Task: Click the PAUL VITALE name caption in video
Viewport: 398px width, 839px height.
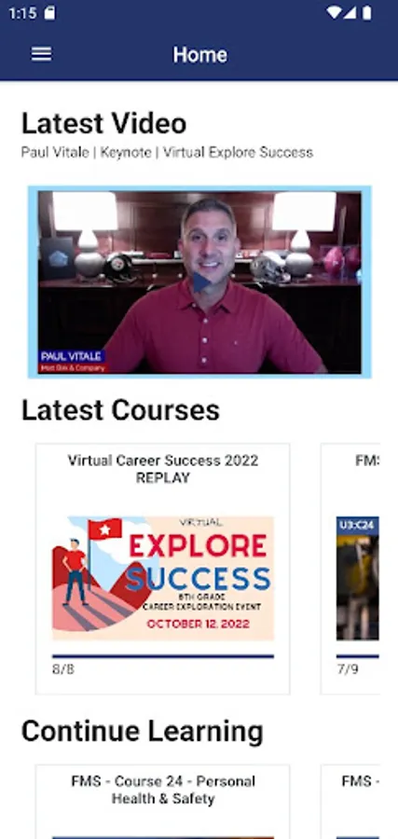Action: pos(72,356)
